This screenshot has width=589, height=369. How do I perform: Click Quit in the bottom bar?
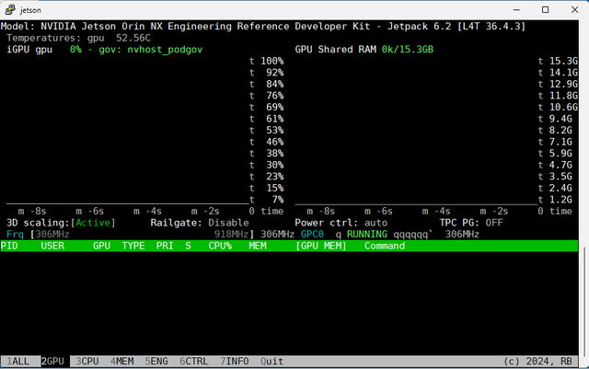[x=271, y=362]
